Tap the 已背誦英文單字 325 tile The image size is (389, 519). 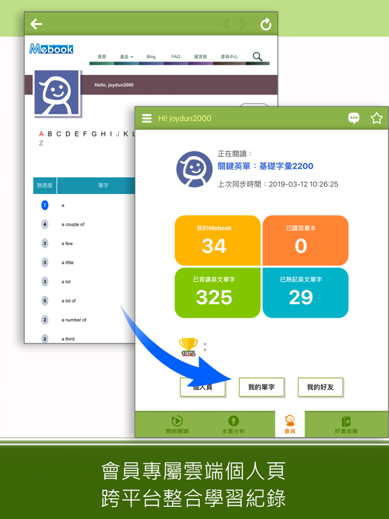pos(217,293)
